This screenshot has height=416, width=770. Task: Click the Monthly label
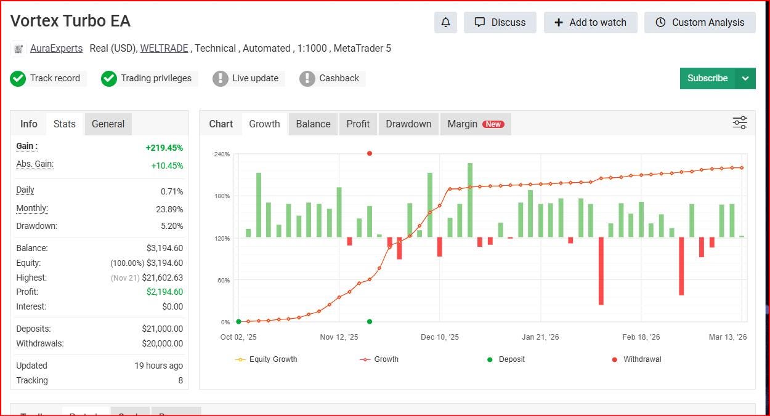tap(32, 209)
